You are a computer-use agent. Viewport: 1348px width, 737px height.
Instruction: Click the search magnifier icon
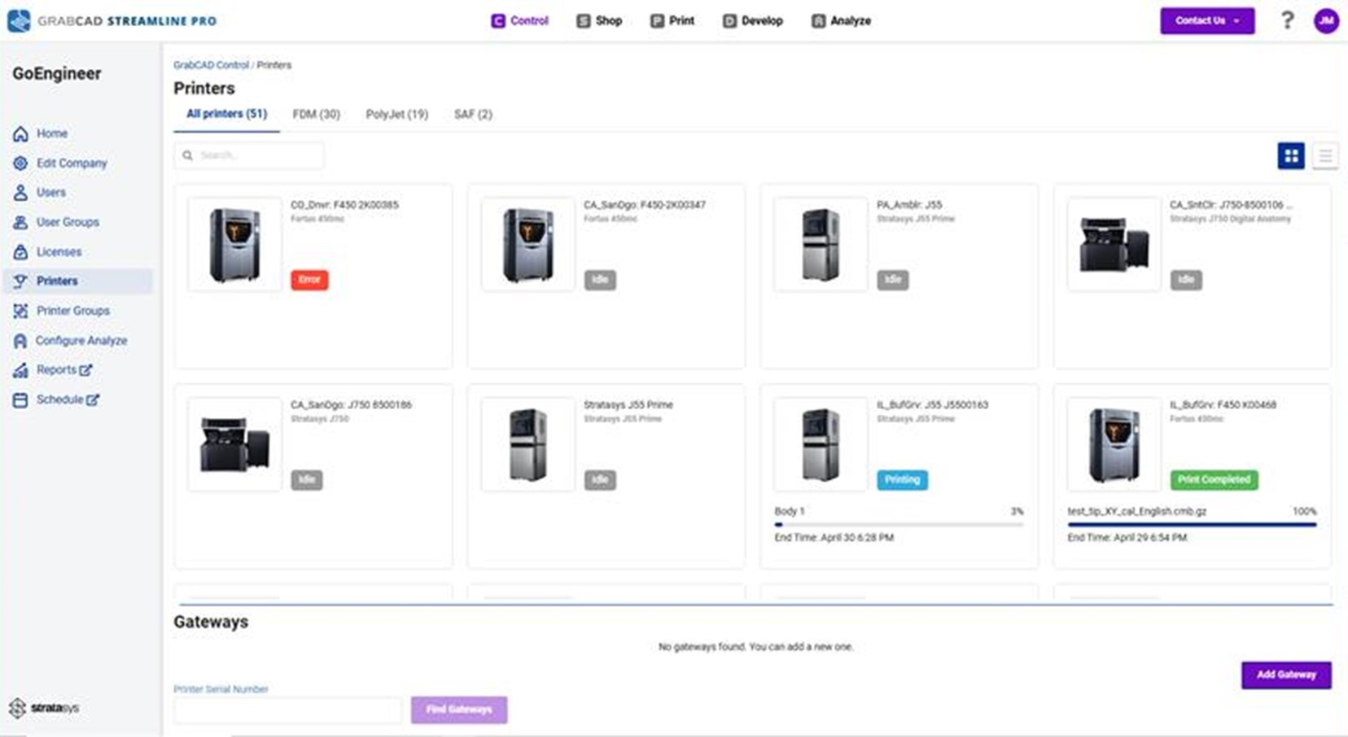pos(189,155)
